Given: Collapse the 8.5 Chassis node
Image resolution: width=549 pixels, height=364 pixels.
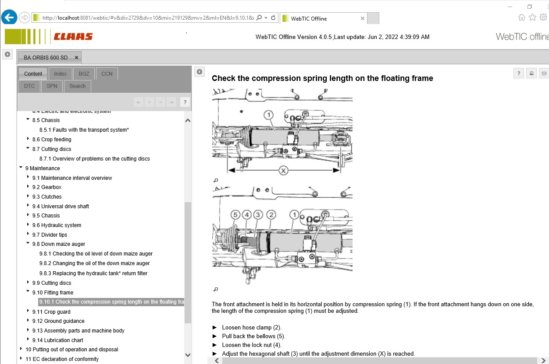Looking at the screenshot, I should [x=28, y=119].
